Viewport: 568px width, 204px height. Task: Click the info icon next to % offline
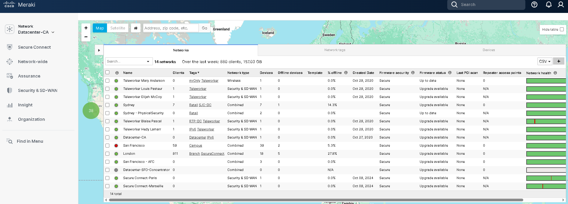346,73
